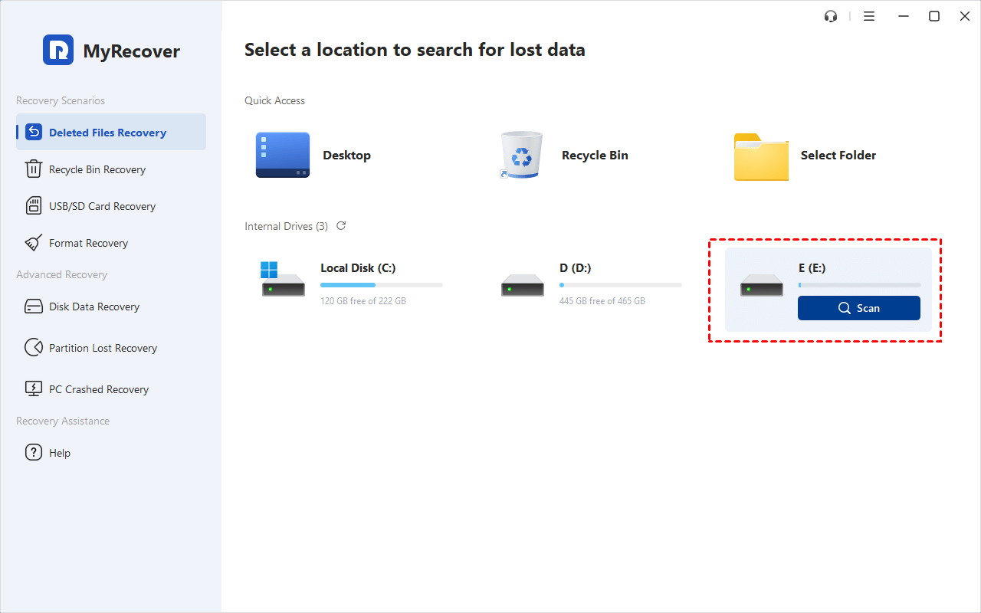
Task: Click the Help question mark icon
Action: [x=34, y=453]
